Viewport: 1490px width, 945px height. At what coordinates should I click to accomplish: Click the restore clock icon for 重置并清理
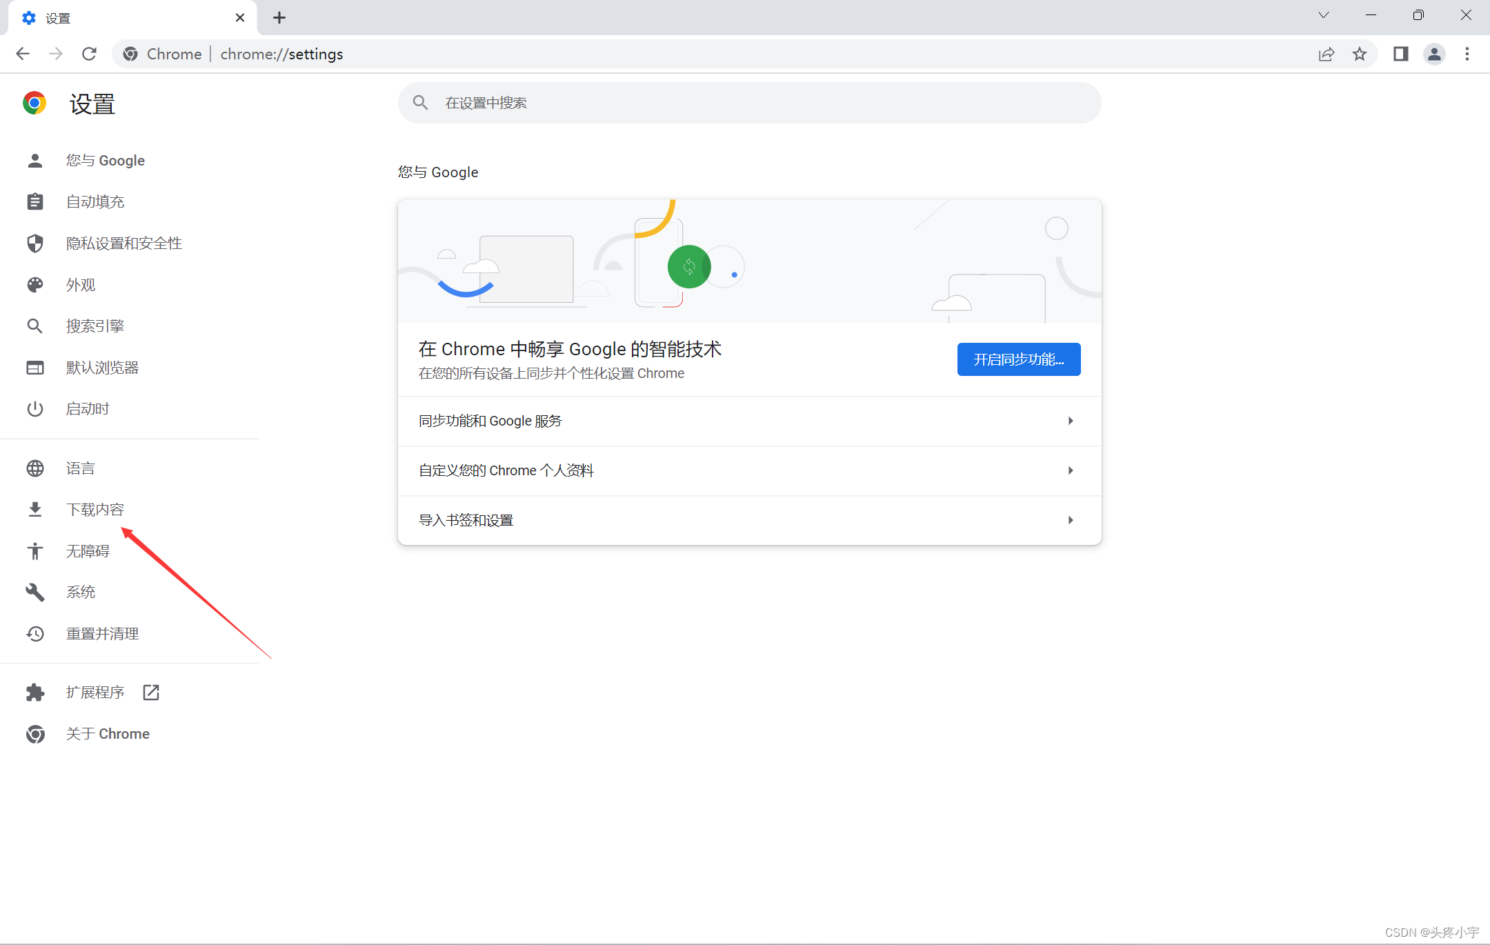pyautogui.click(x=35, y=633)
